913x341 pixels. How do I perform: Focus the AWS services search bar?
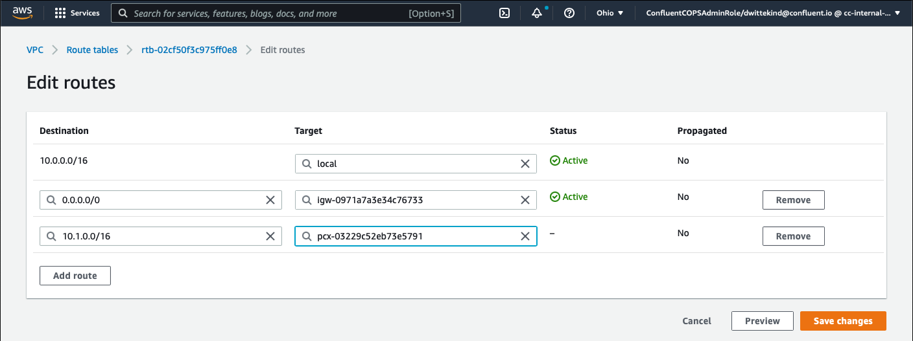point(285,13)
